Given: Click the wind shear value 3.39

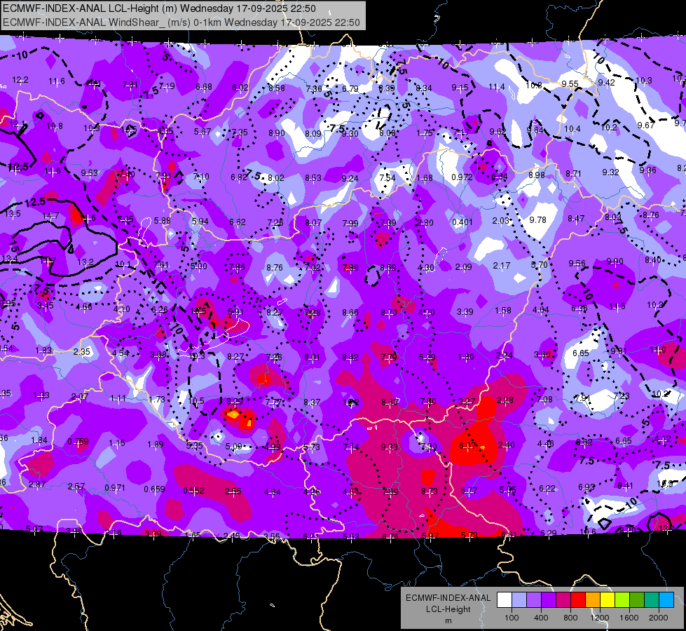Looking at the screenshot, I should click(465, 312).
